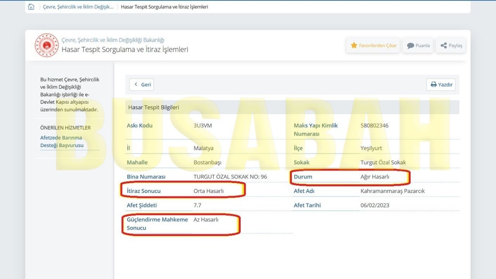The width and height of the screenshot is (496, 279).
Task: Select the Hasar Tespit Sorgulama breadcrumb item
Action: coord(165,7)
